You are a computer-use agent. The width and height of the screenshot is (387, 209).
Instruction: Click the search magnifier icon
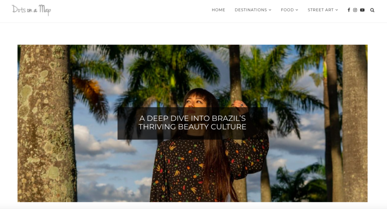point(372,10)
